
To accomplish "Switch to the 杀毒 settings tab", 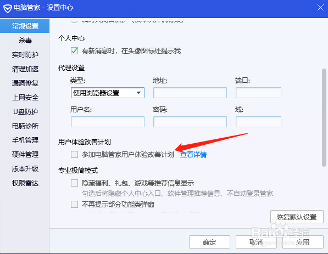I will [x=25, y=40].
